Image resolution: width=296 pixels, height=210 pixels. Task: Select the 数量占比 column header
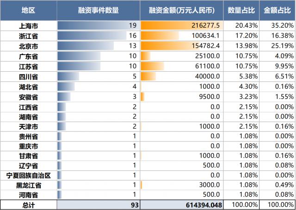[x=243, y=10]
